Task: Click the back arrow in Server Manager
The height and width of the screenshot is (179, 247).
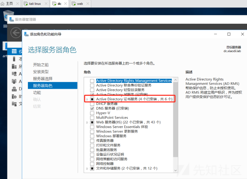Action: (16, 33)
